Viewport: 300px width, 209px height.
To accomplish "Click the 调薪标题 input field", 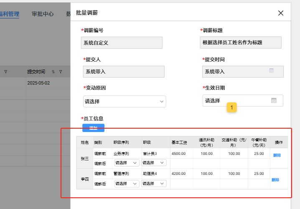I will point(241,42).
